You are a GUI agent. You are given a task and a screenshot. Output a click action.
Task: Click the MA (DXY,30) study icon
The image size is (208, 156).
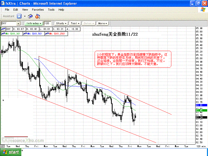3,34
